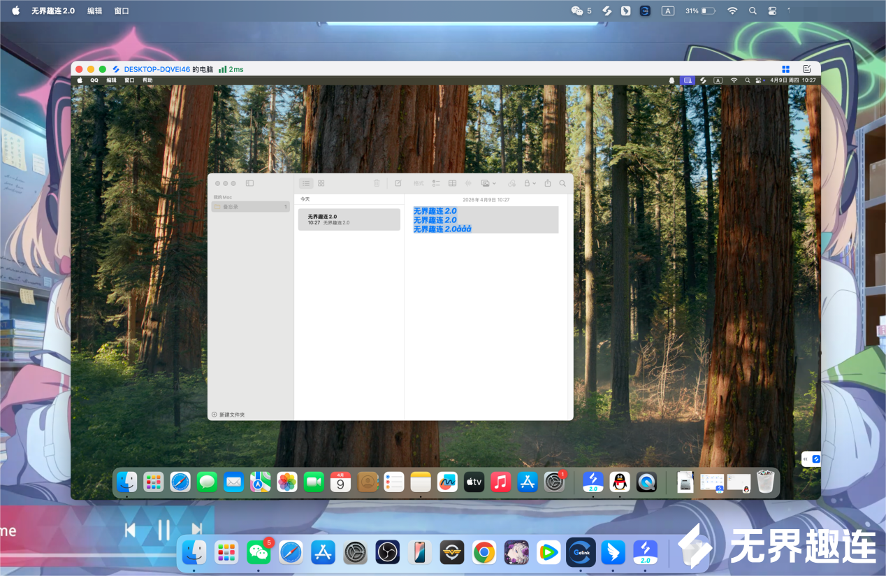Search notes with magnifier icon
This screenshot has height=576, width=886.
point(562,183)
